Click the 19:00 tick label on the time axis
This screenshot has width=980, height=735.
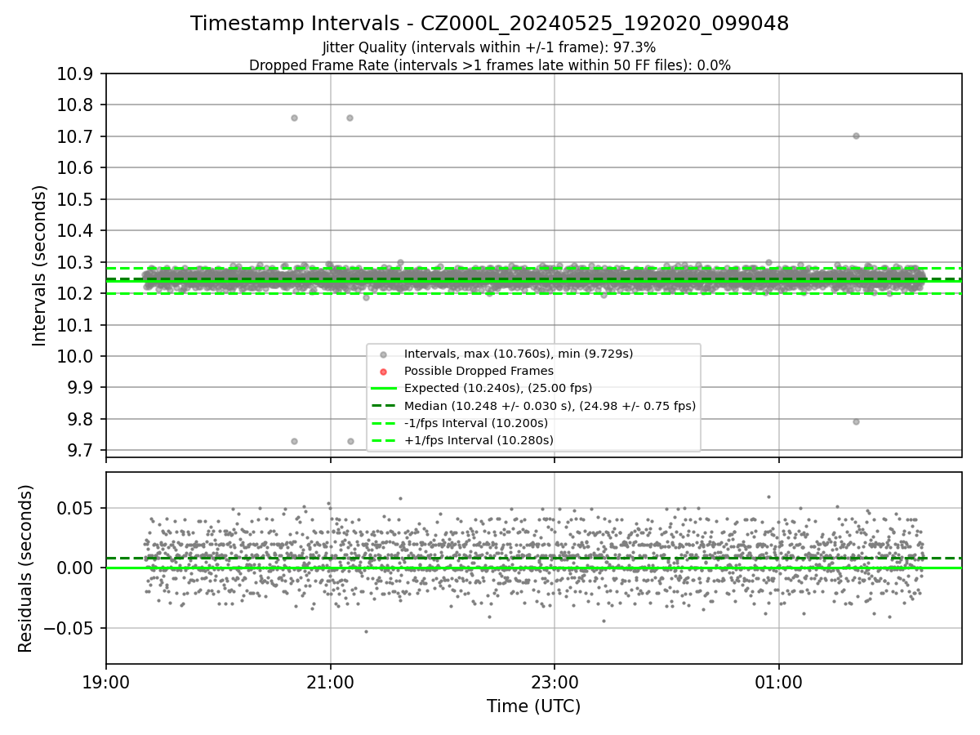[x=106, y=682]
